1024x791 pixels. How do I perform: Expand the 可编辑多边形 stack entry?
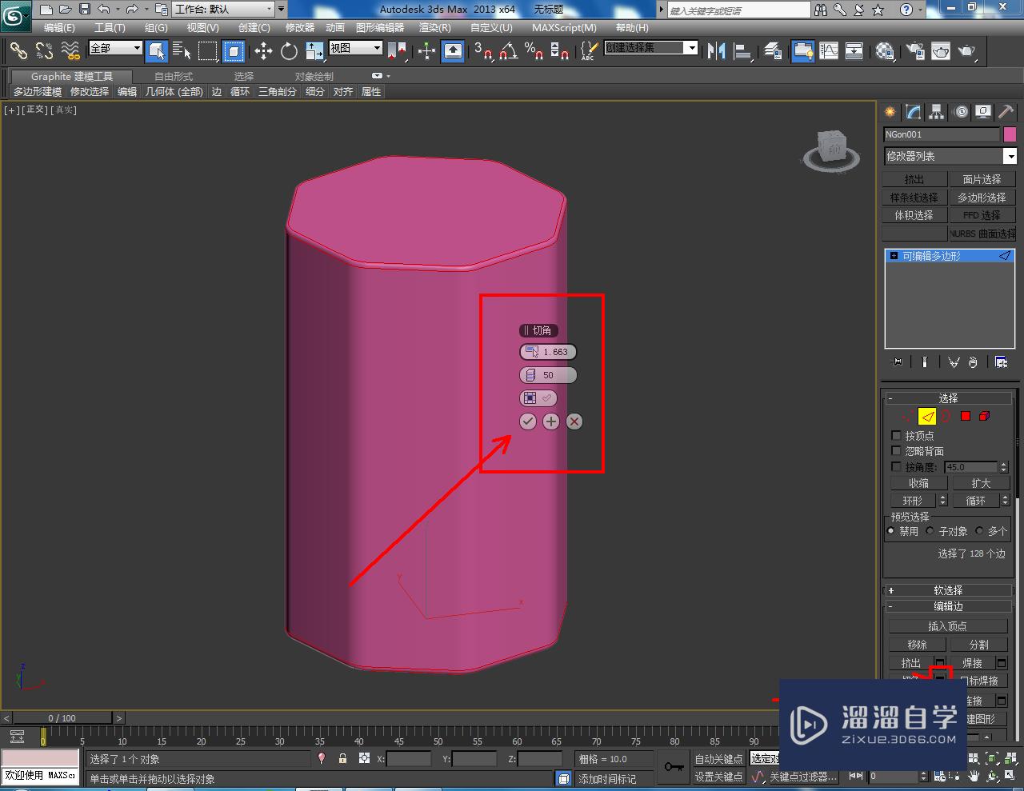[894, 256]
